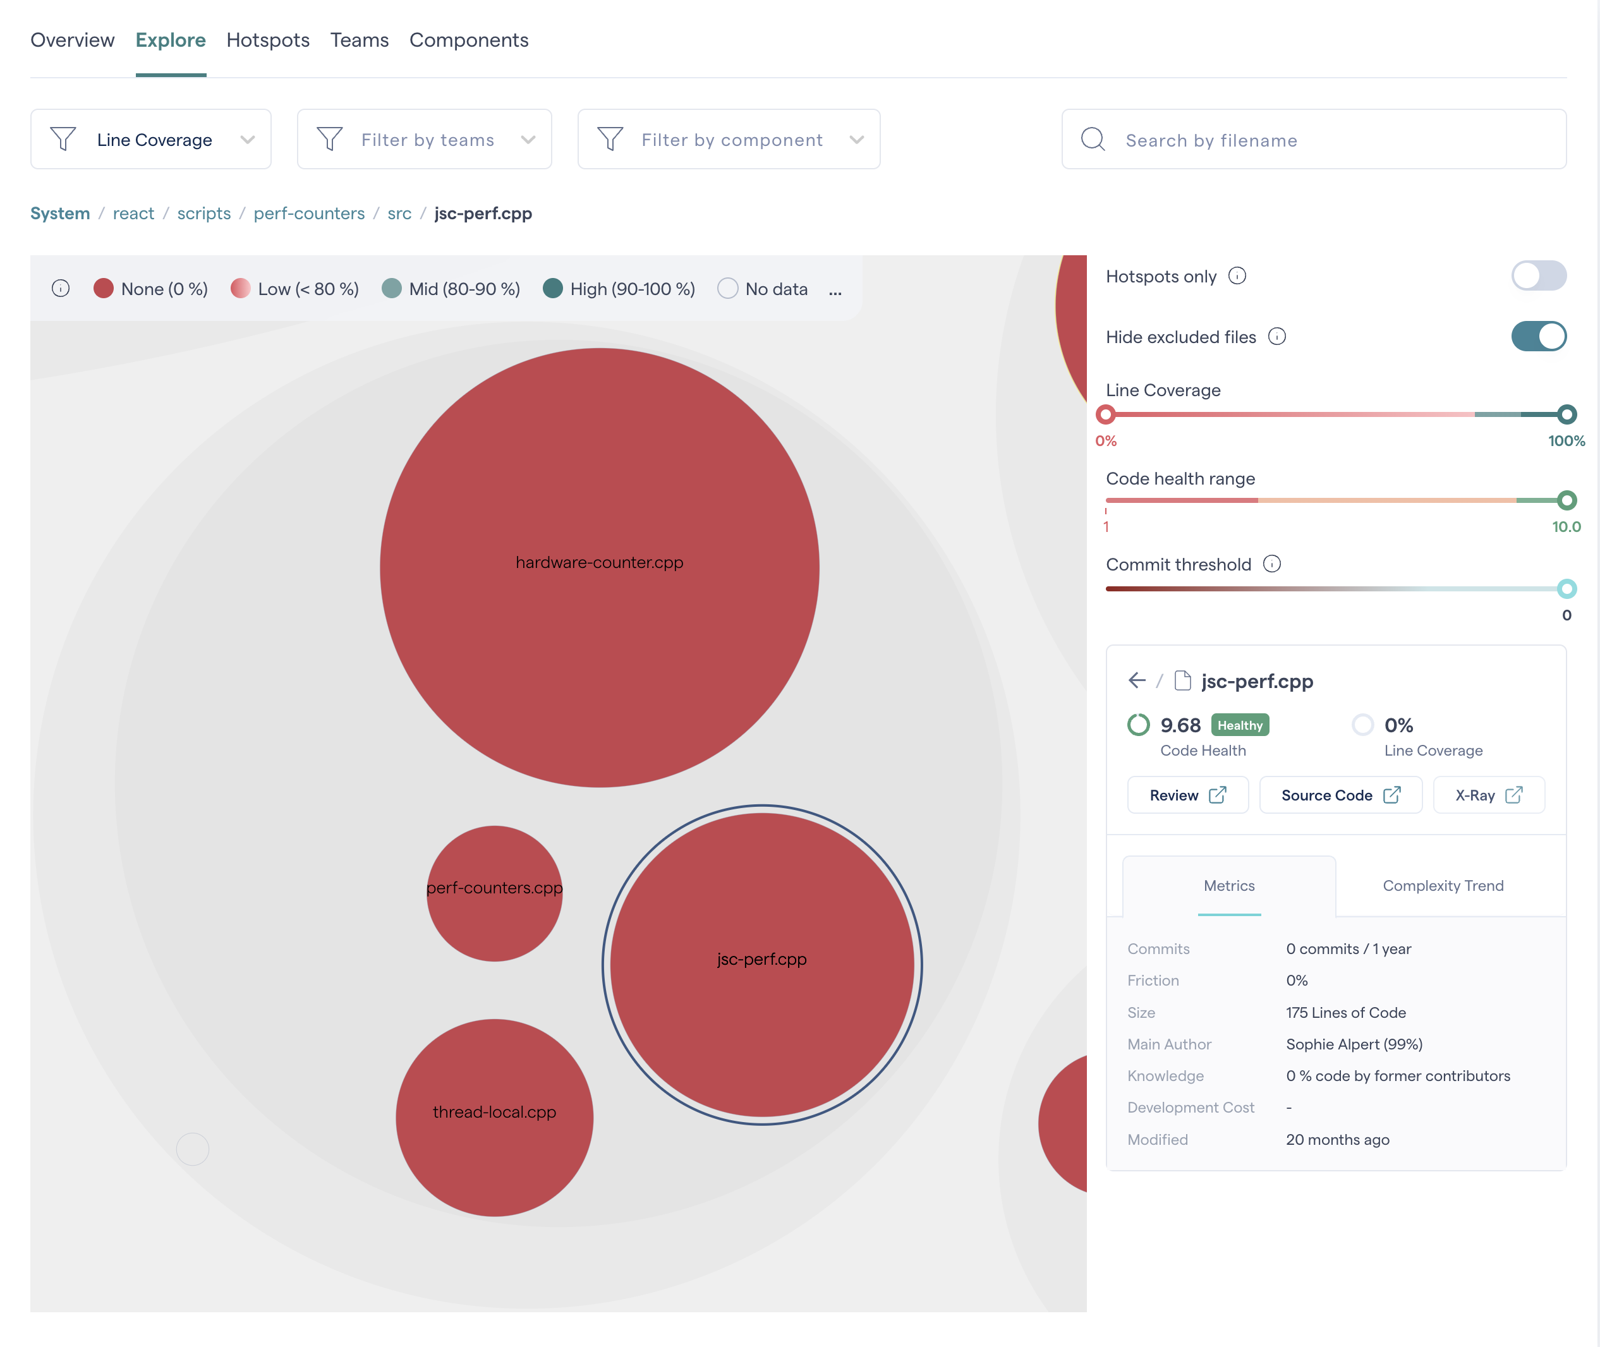Enable the Hotspots only toggle
The width and height of the screenshot is (1600, 1347).
click(1537, 275)
